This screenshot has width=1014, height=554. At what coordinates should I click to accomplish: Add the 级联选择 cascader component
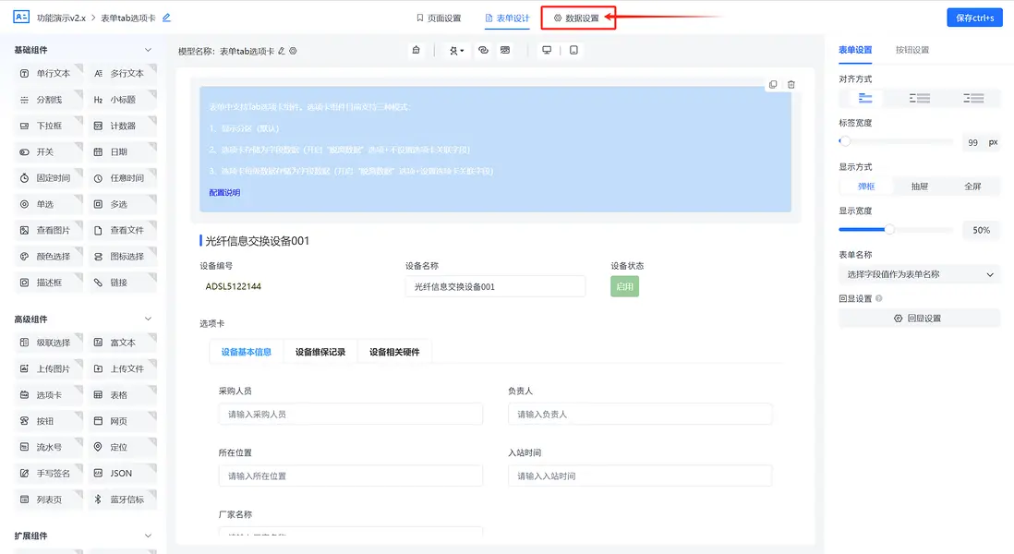point(49,343)
